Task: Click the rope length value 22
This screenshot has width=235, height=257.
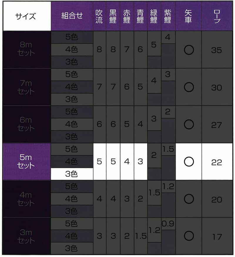Action: click(217, 162)
